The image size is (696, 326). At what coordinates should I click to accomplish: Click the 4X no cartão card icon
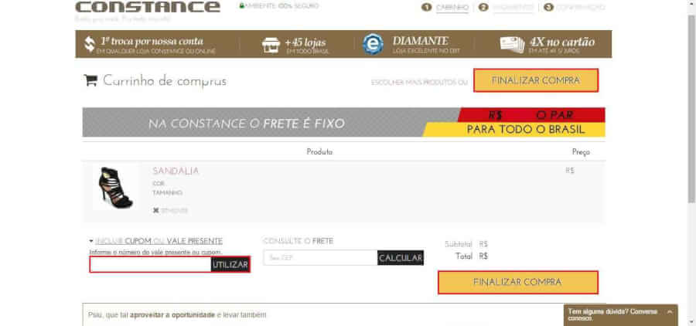pyautogui.click(x=512, y=44)
